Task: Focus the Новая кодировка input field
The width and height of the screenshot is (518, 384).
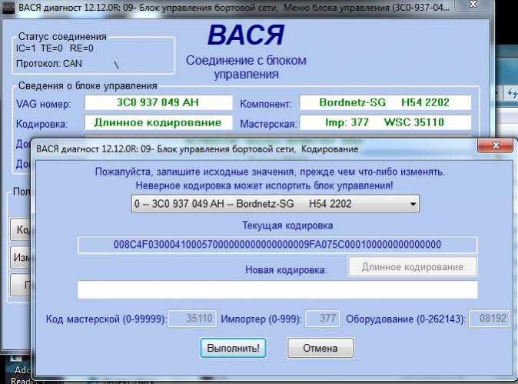Action: 277,290
